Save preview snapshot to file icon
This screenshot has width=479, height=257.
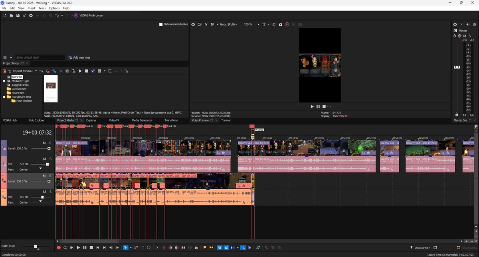click(281, 24)
